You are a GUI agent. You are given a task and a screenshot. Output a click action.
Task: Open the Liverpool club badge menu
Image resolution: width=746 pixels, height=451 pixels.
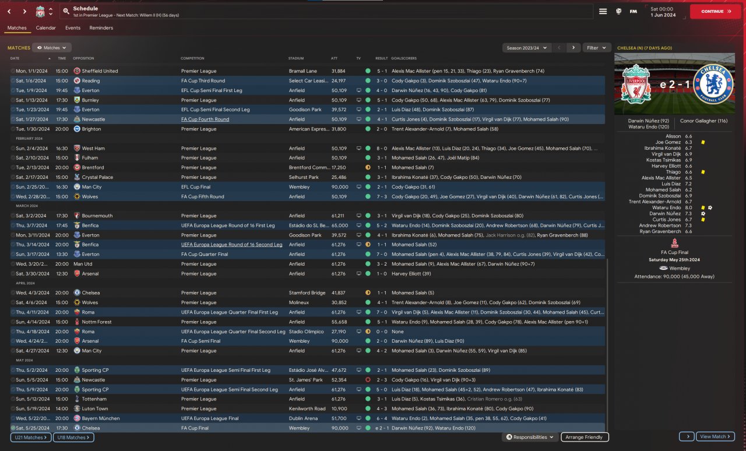click(x=40, y=12)
